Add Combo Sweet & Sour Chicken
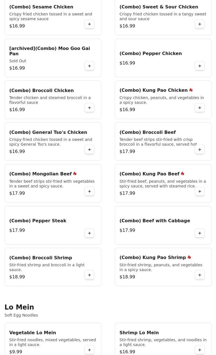The height and width of the screenshot is (355, 216). (x=200, y=24)
